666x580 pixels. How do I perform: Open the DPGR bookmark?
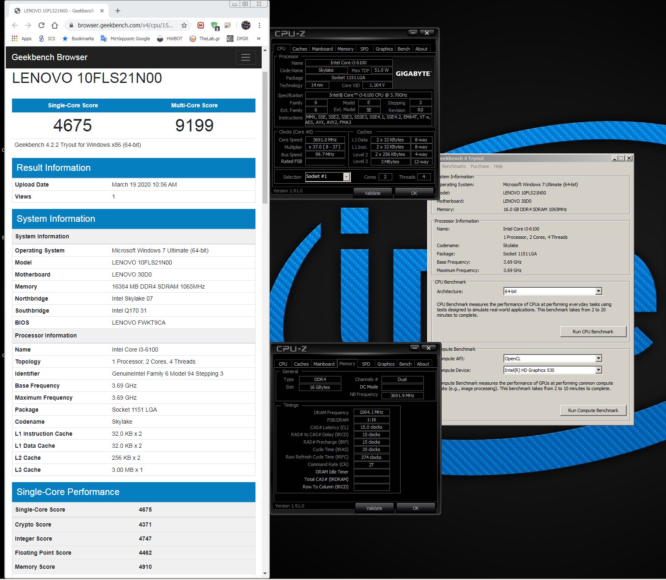[x=238, y=39]
